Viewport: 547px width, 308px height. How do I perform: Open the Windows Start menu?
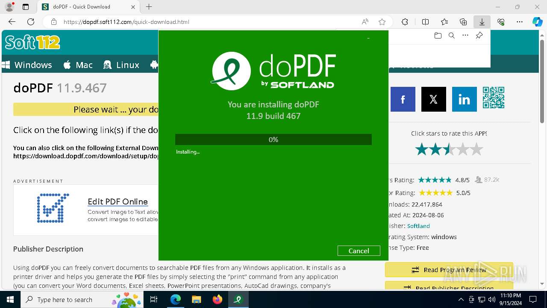10,299
